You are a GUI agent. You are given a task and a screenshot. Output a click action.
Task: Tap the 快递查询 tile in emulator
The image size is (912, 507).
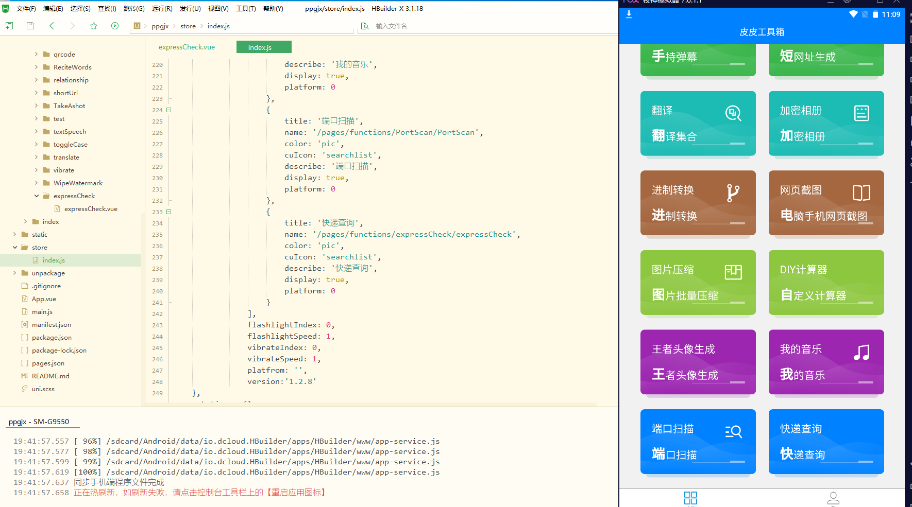tap(826, 442)
